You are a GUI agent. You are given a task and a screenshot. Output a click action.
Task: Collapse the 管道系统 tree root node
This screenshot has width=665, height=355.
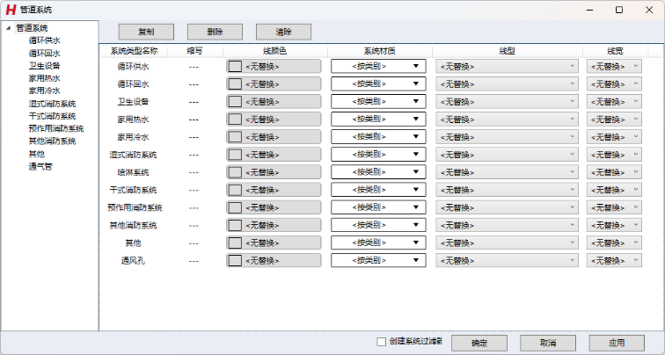[7, 28]
